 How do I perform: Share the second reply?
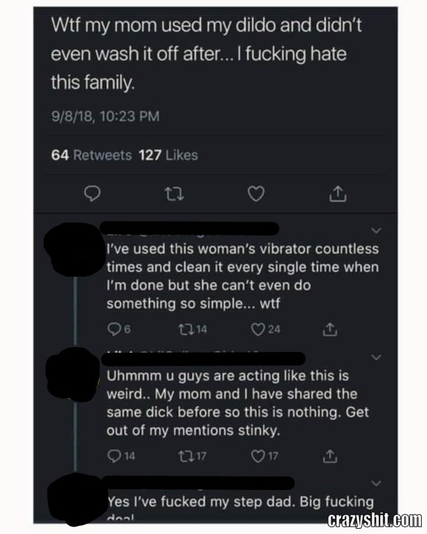(330, 456)
